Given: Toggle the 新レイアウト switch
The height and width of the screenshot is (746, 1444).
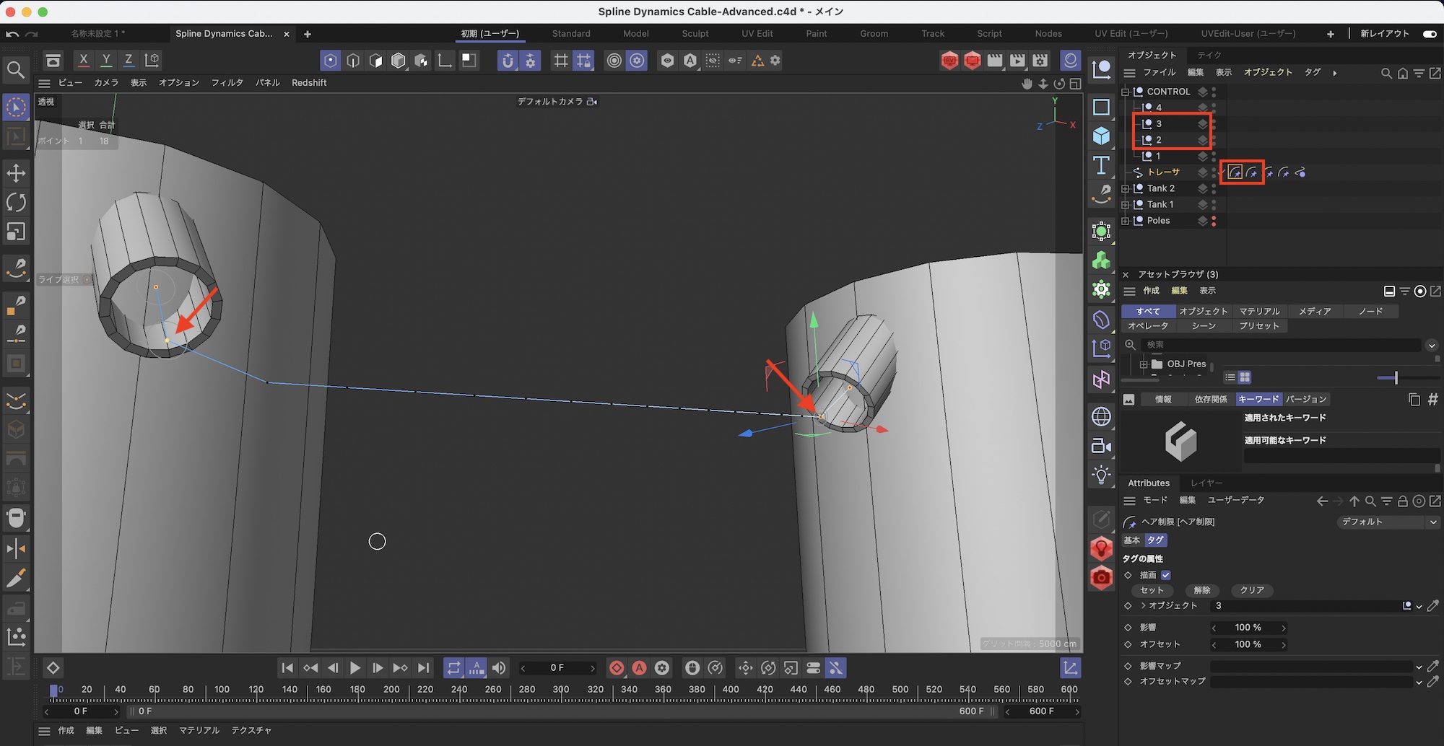Looking at the screenshot, I should pos(1429,34).
